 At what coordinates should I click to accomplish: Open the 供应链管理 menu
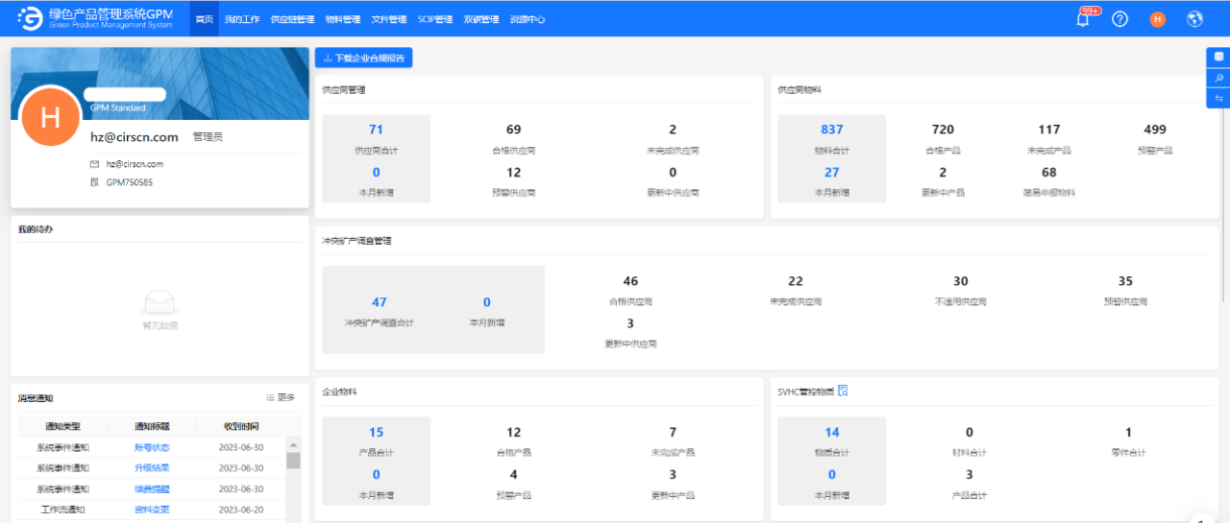point(292,19)
